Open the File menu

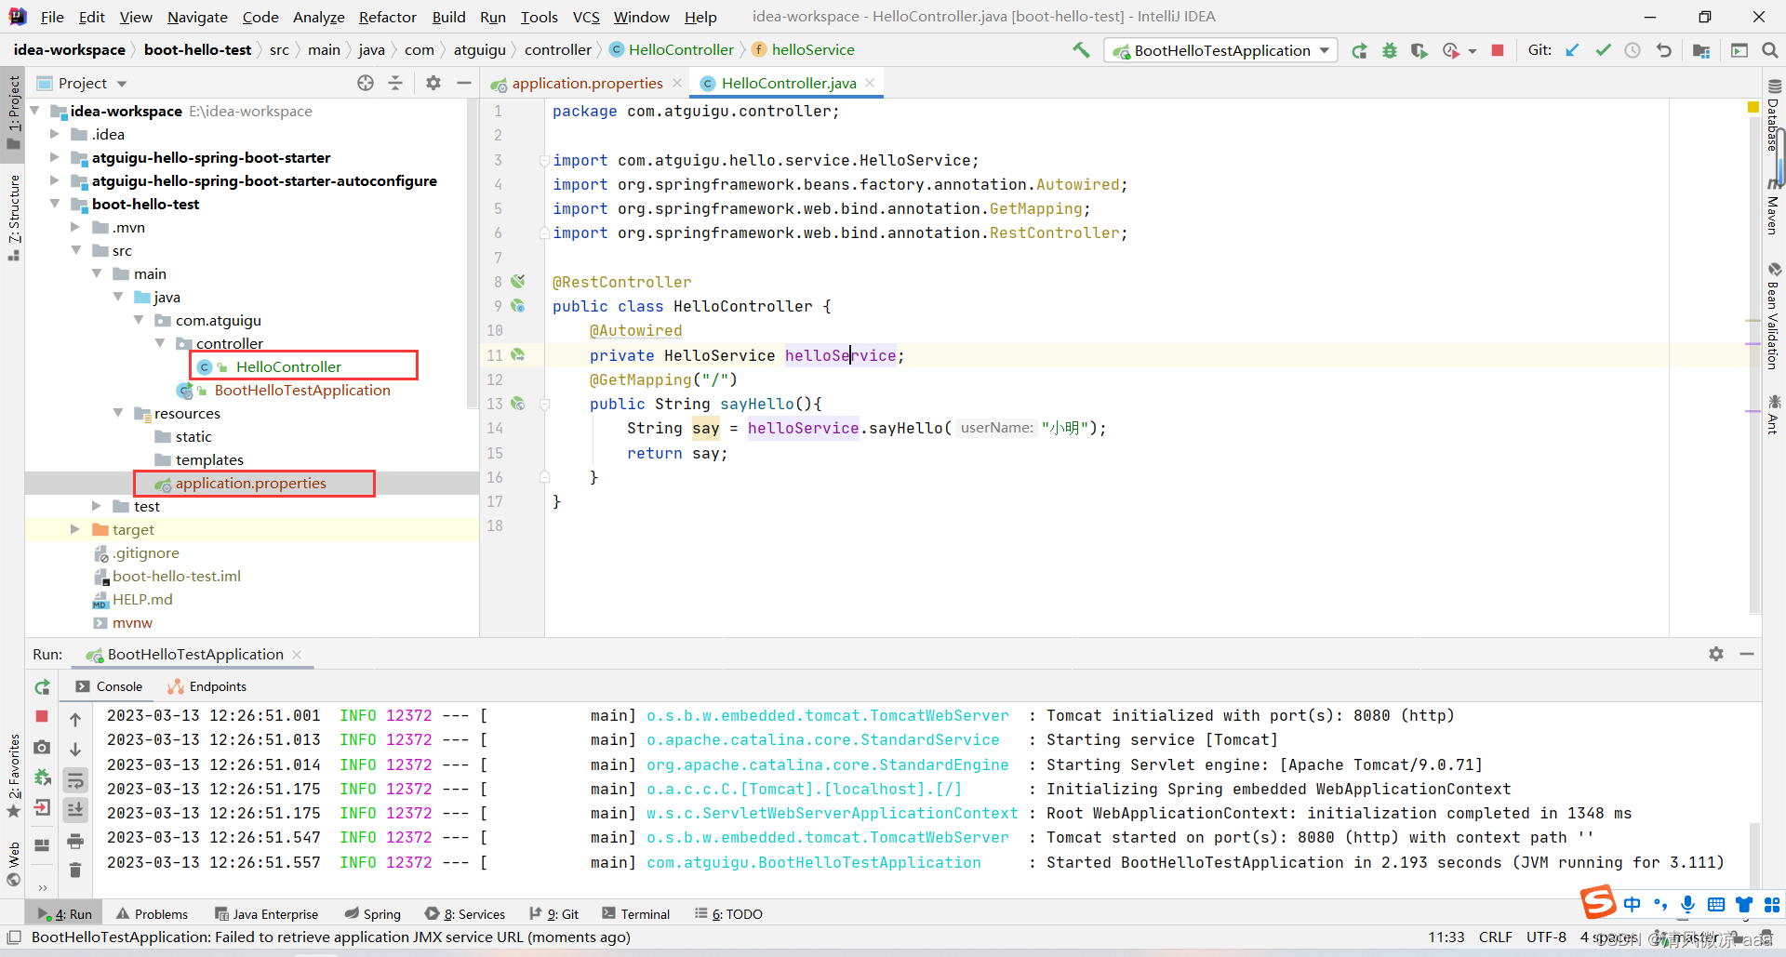point(52,17)
